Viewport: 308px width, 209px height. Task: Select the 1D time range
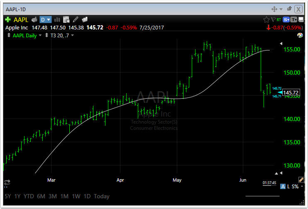point(87,196)
